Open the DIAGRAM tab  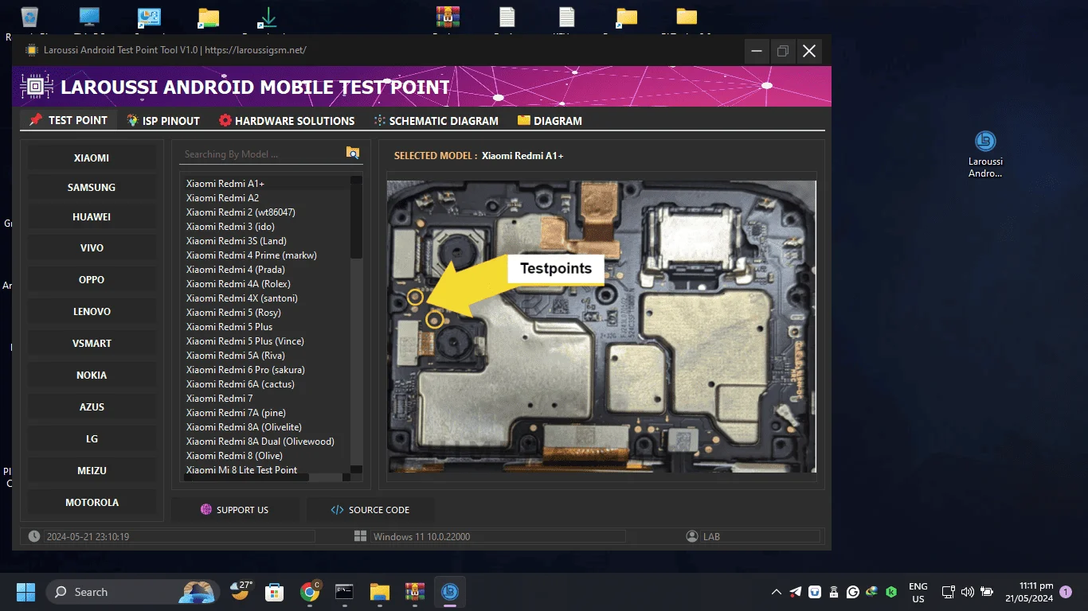550,121
